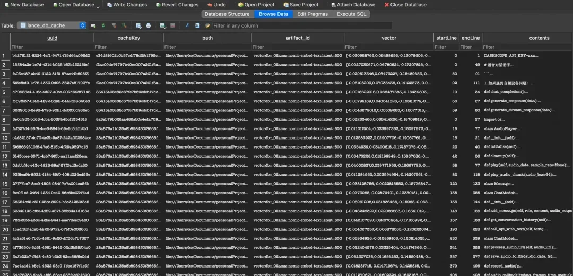Click uuid cell starting 'b4276121-8224'
The height and width of the screenshot is (276, 573).
tap(52, 56)
